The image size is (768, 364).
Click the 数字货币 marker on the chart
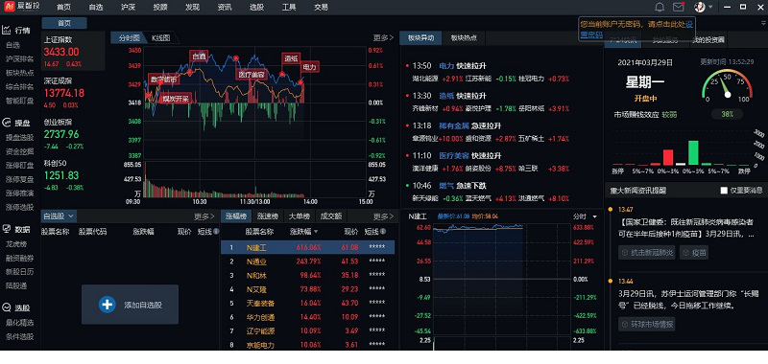pos(163,80)
